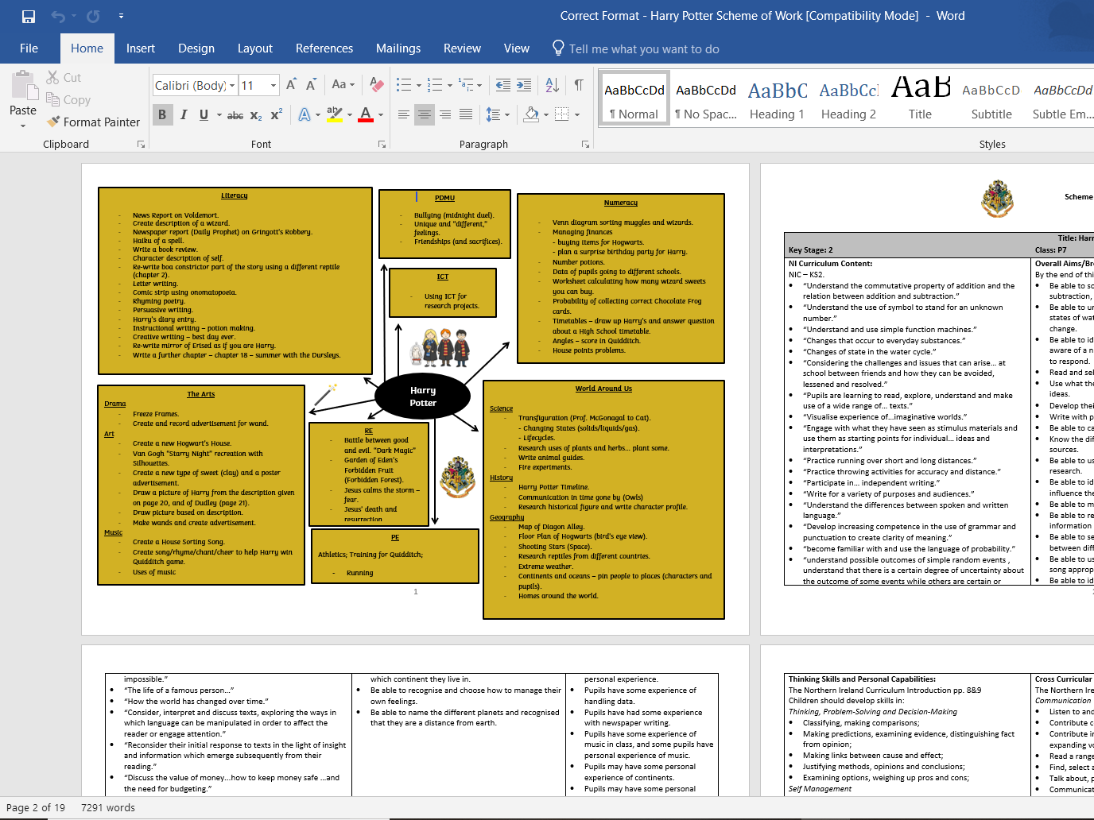Viewport: 1094px width, 820px height.
Task: Click the word count in status bar
Action: click(x=107, y=807)
